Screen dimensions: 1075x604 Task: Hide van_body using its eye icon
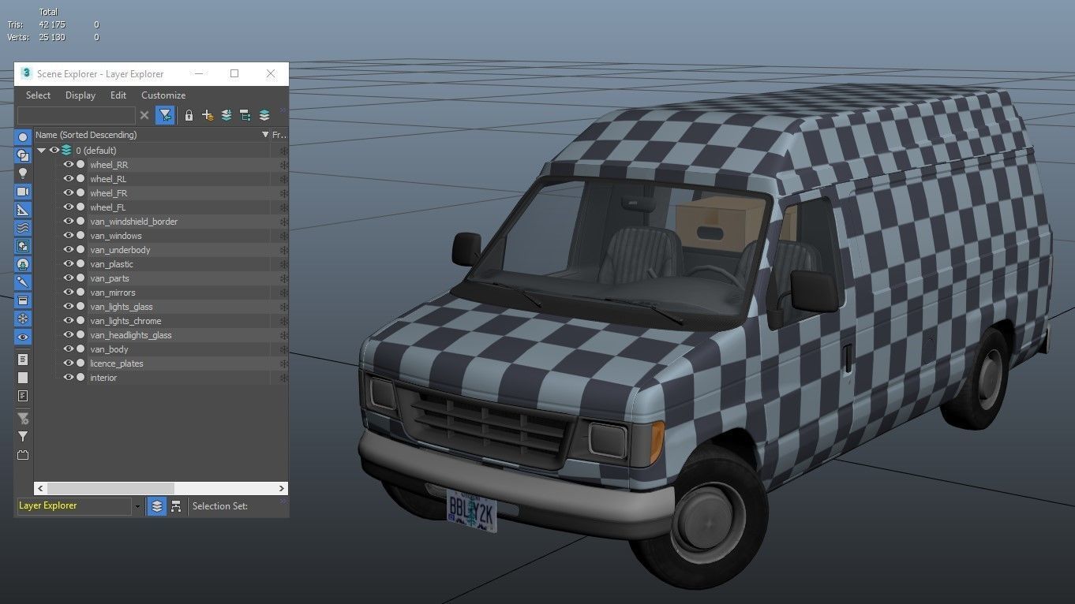point(69,349)
